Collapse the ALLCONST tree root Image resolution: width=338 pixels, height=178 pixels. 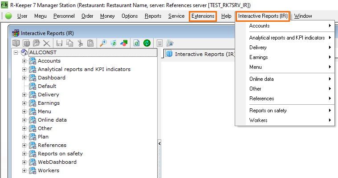click(x=16, y=52)
